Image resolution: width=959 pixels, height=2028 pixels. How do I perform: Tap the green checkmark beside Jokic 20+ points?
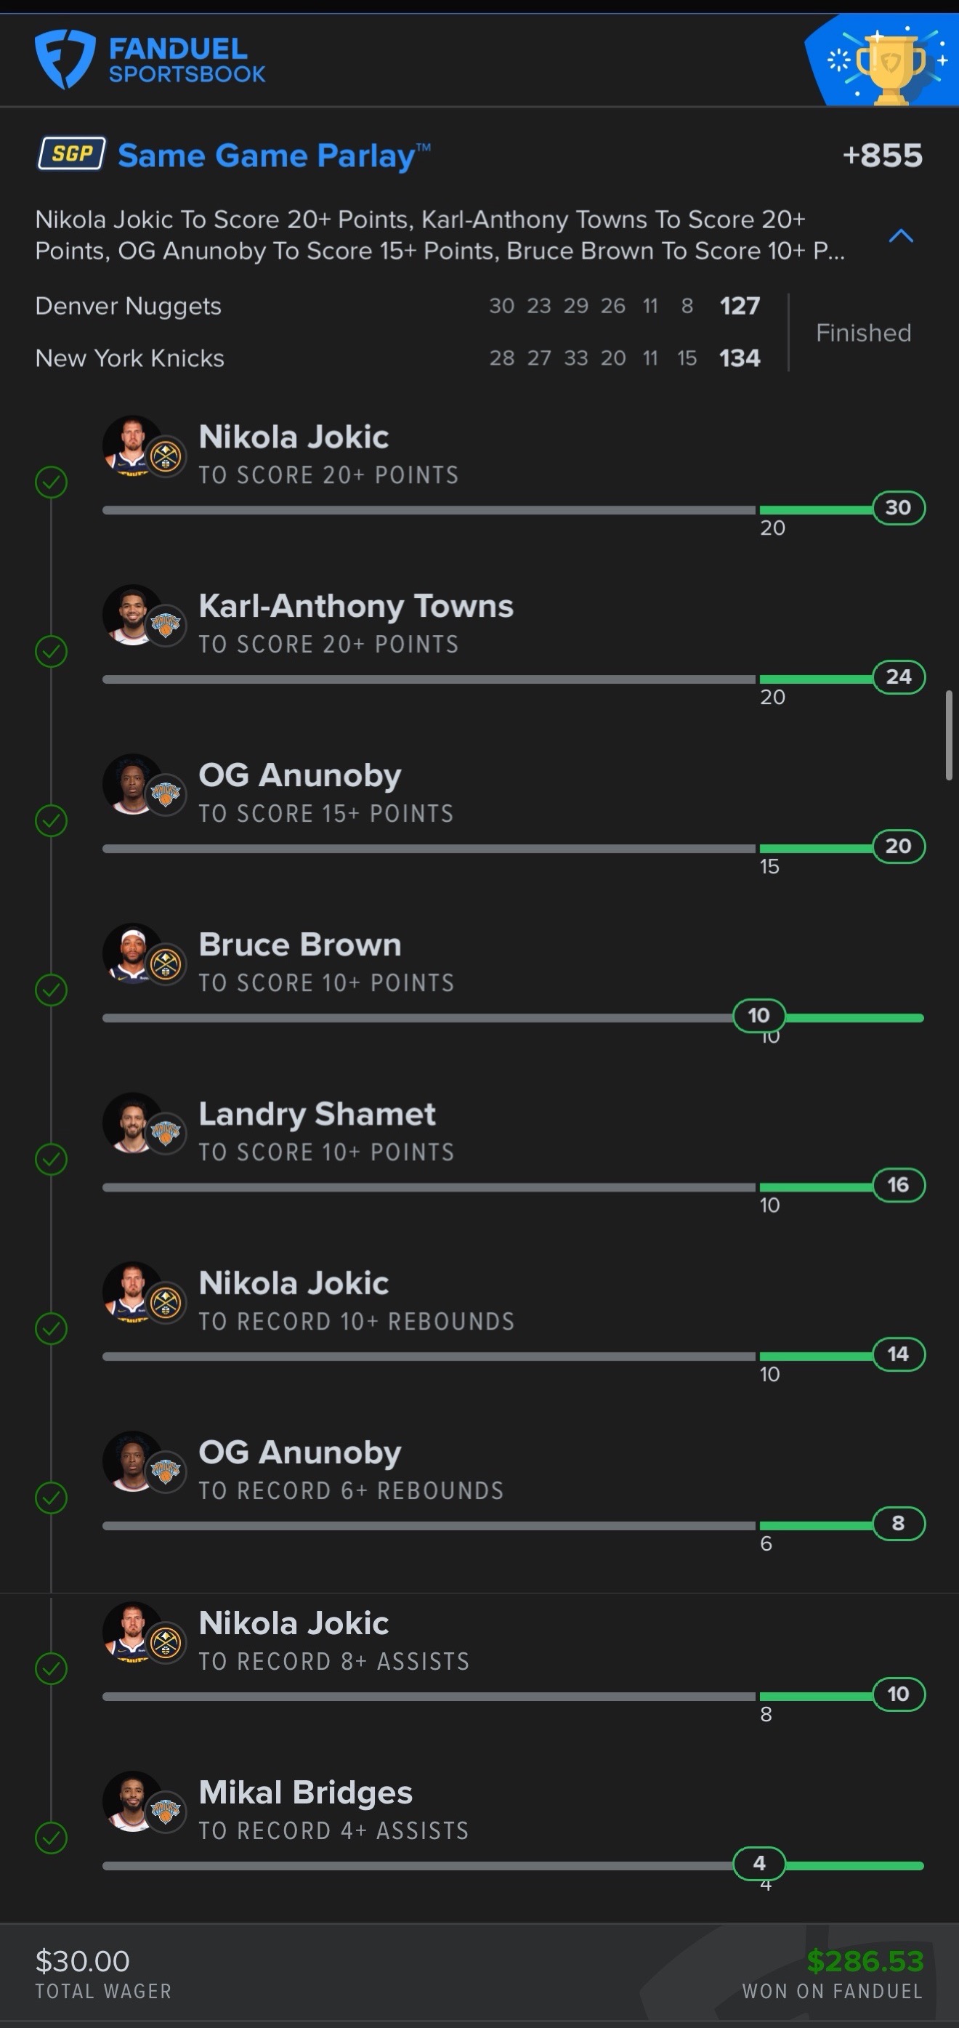point(51,482)
